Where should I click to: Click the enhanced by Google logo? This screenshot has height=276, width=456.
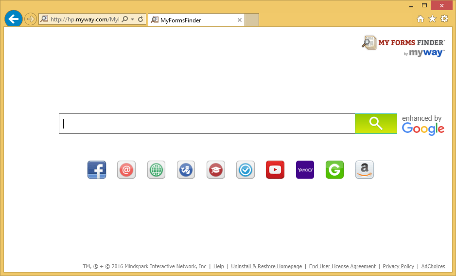click(x=423, y=125)
